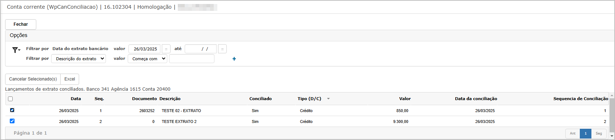This screenshot has width=615, height=140.
Task: Open calendar picker for start date 26/03/2025
Action: point(166,49)
